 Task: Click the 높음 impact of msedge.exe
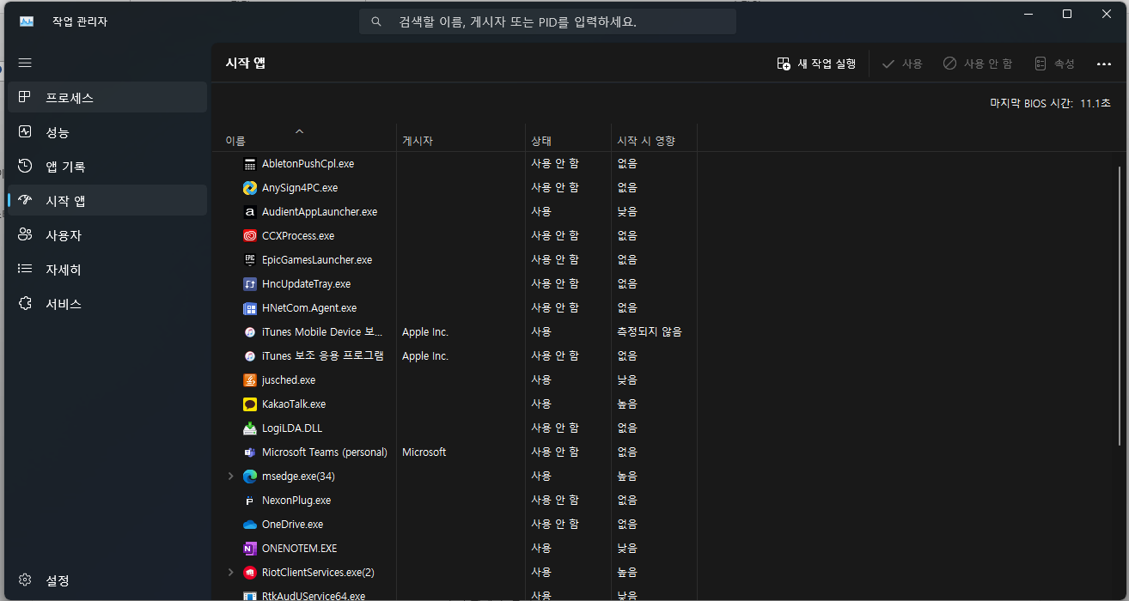[x=627, y=476]
